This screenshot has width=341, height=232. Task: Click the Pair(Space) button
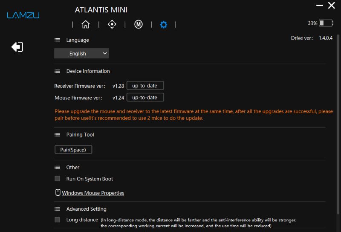point(73,150)
